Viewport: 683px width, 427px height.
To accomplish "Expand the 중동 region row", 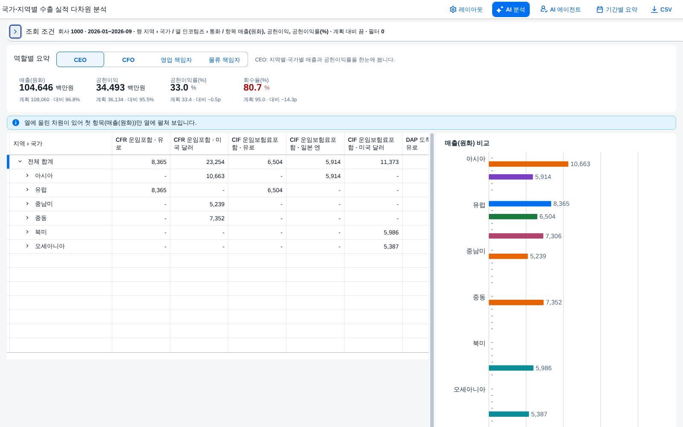I will tap(27, 218).
